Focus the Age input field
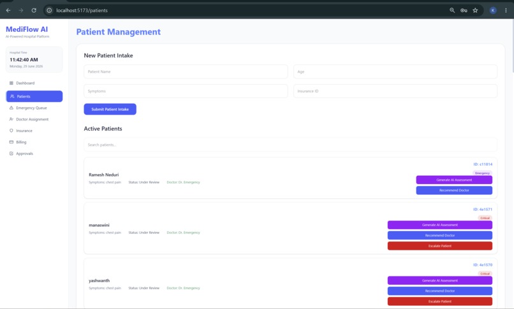This screenshot has height=309, width=514. [x=395, y=72]
